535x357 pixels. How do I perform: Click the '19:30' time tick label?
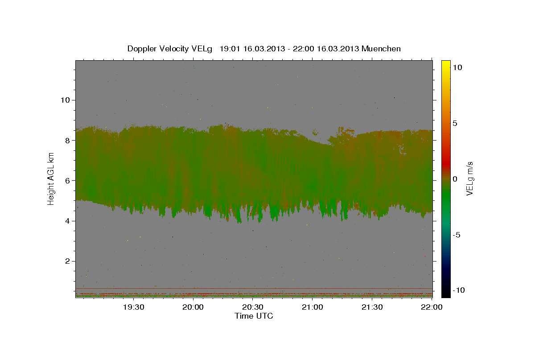(133, 307)
